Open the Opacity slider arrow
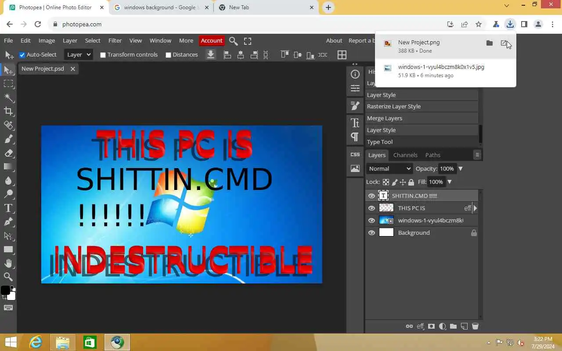Screen dimensions: 562x351 (461, 168)
